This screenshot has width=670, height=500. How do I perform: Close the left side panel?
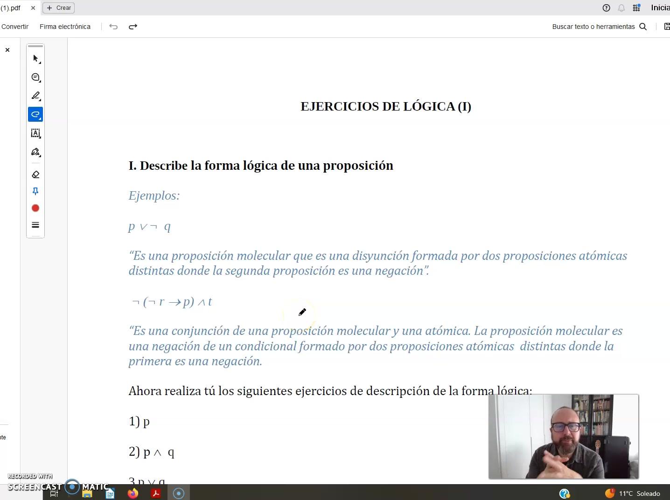(7, 50)
